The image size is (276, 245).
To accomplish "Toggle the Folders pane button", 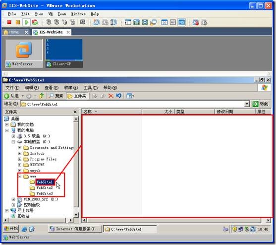I will click(x=77, y=96).
